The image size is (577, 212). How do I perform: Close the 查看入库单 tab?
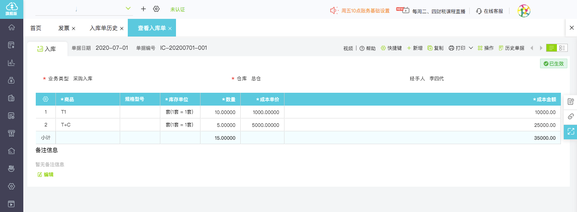(170, 29)
